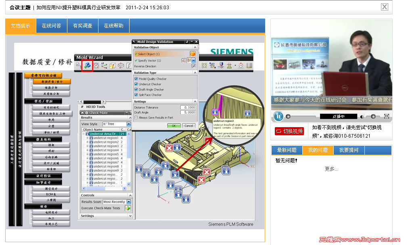The image size is (408, 245).
Task: Collapse the Controls section
Action: (130, 195)
